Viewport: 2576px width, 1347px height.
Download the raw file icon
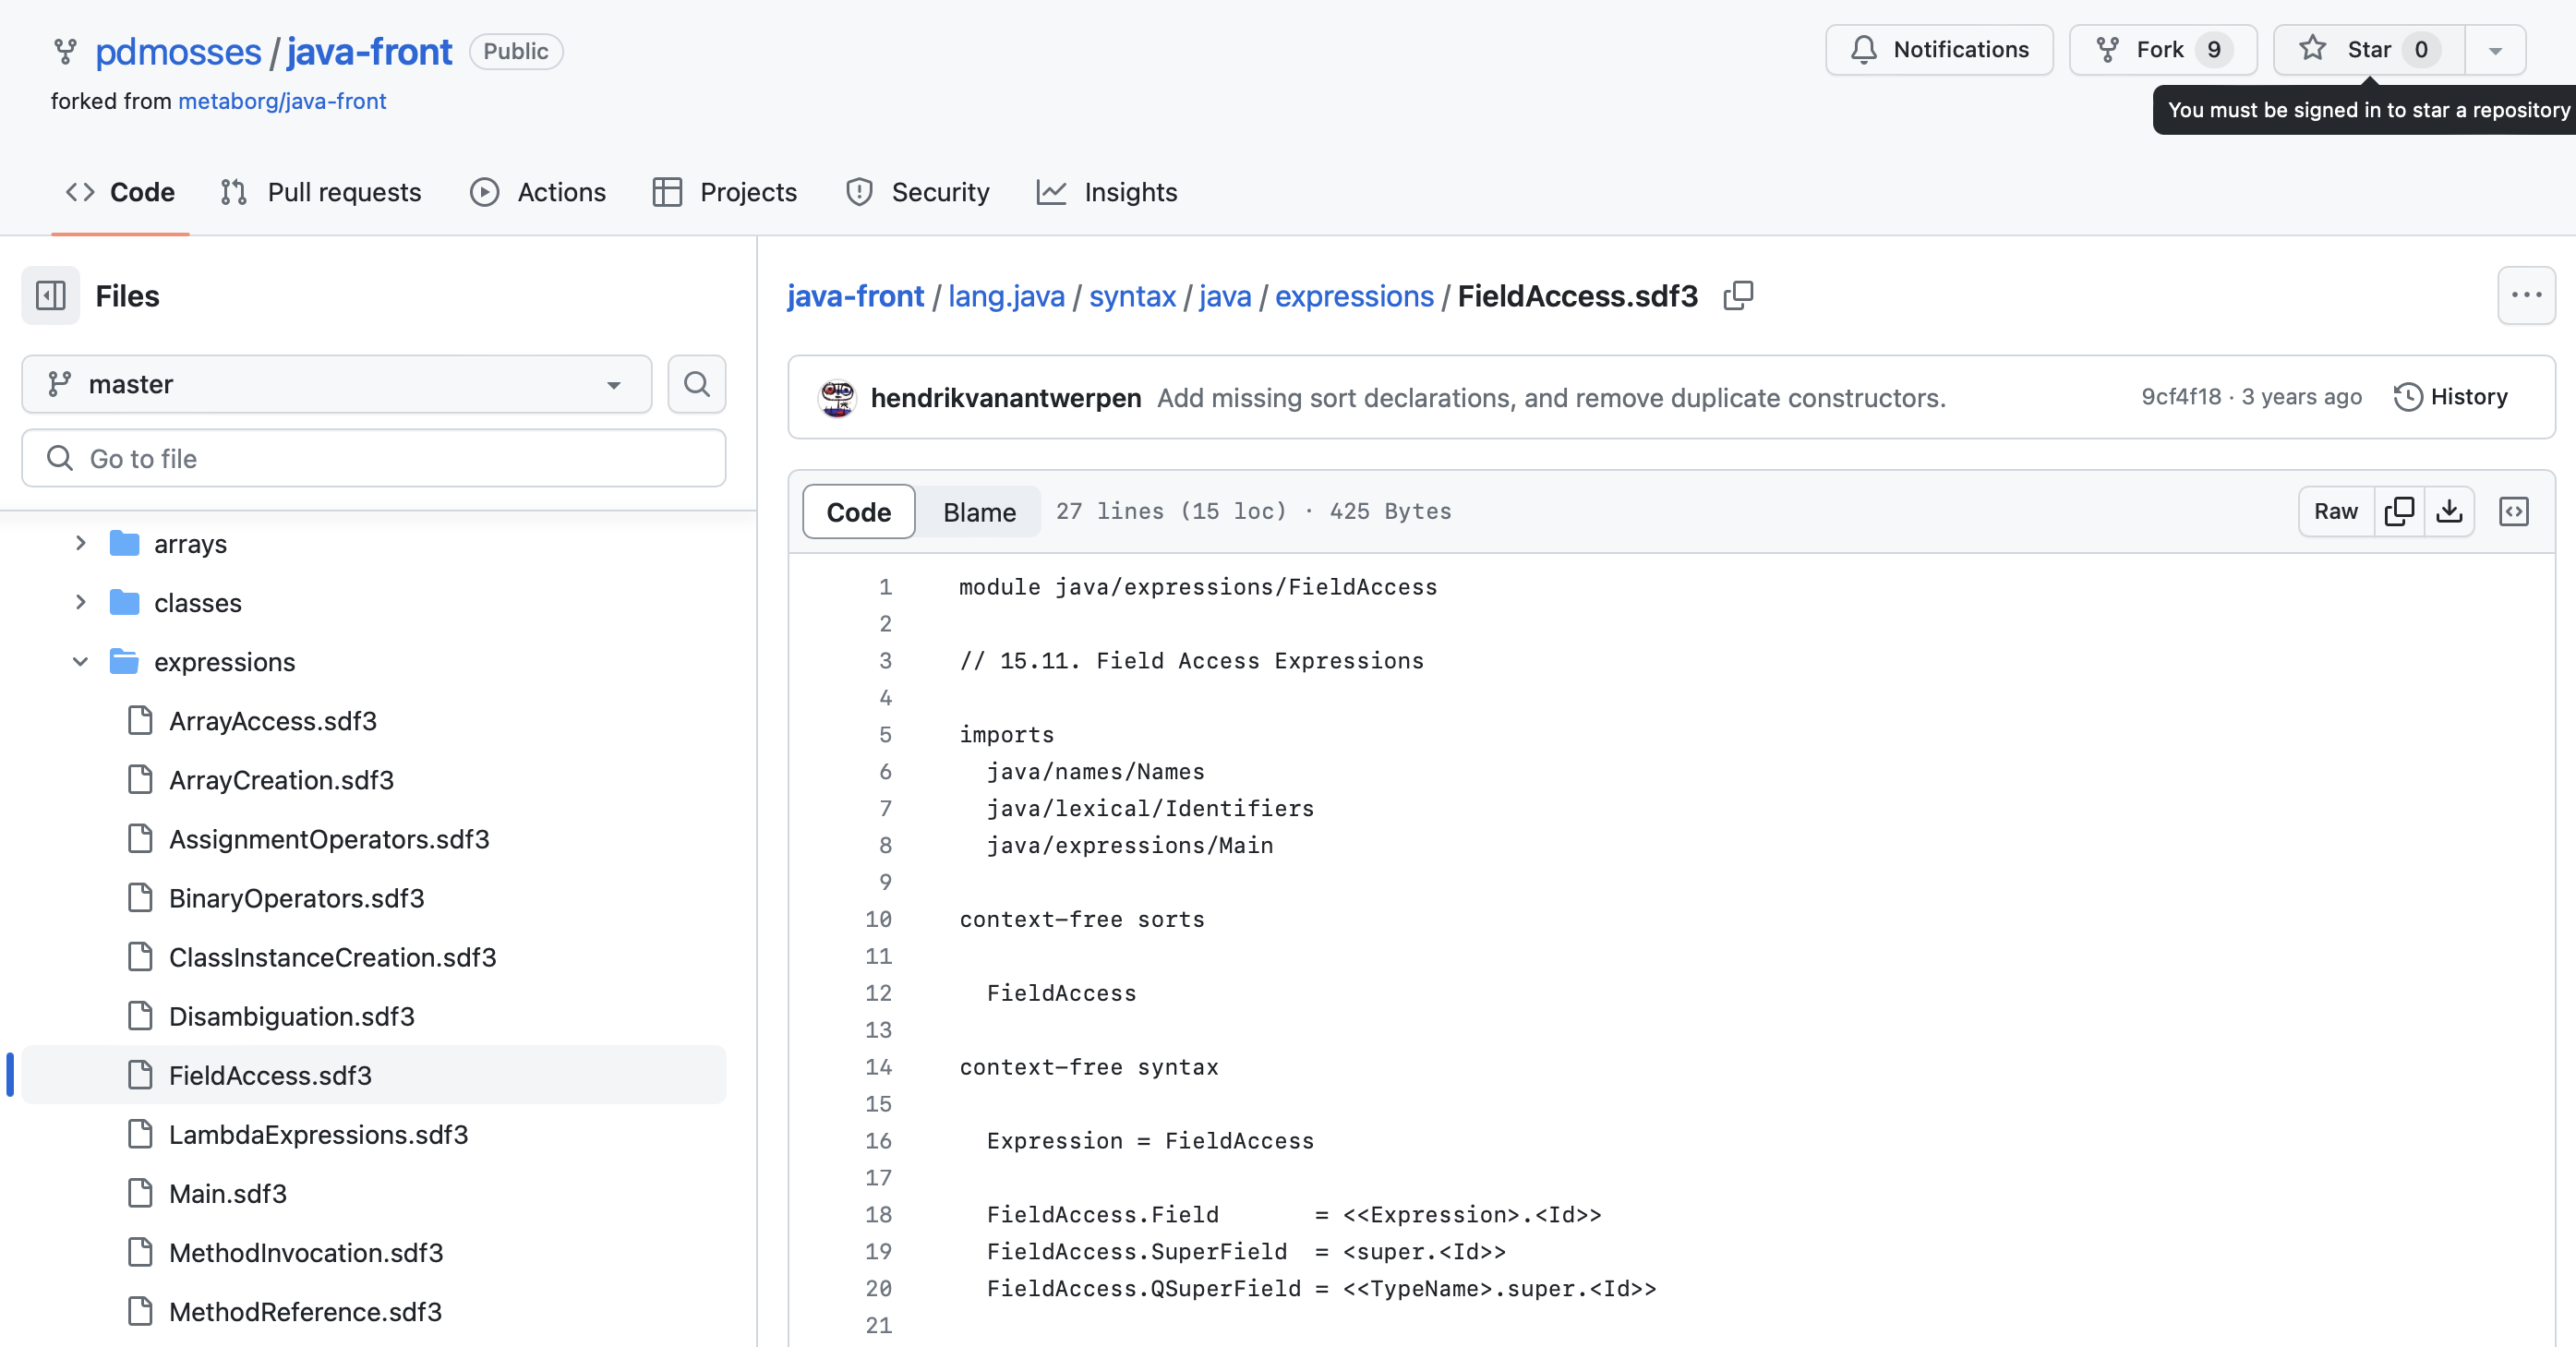[2449, 512]
